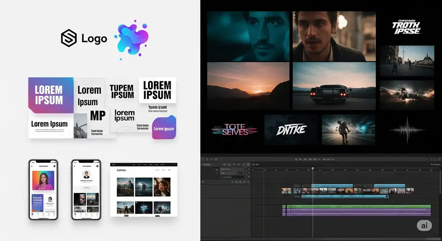Click the back arrow on the second phone
The image size is (442, 241).
(75, 166)
